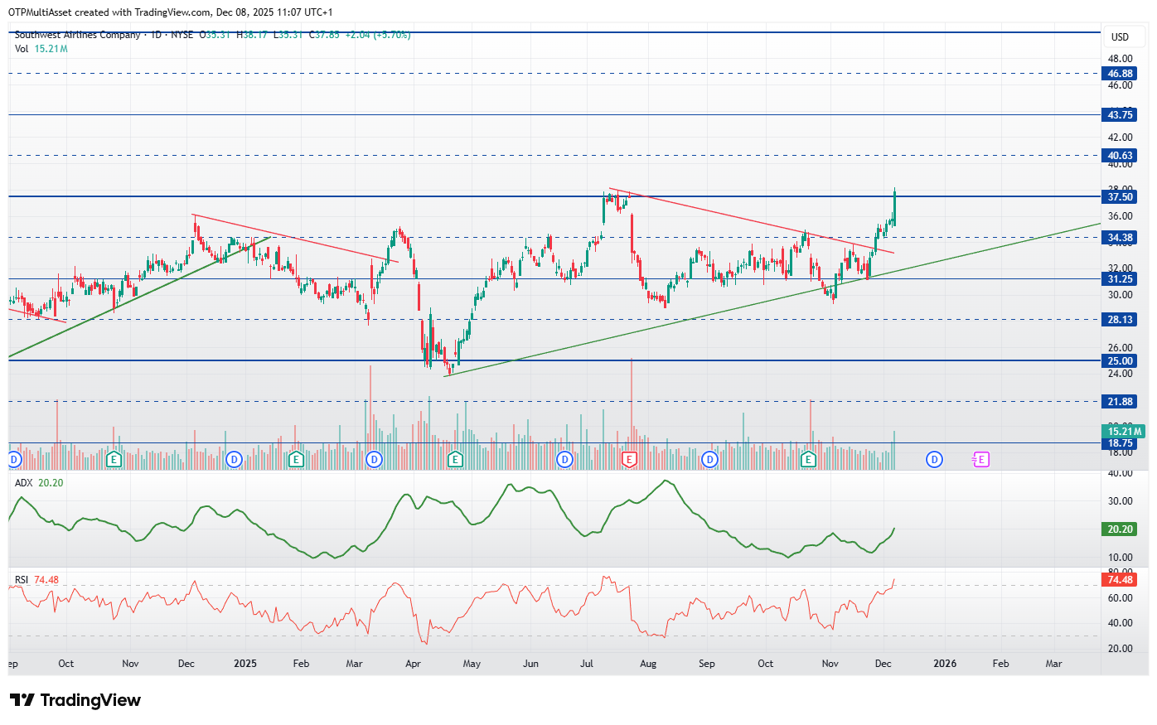
Task: Click the 21.88 price level label
Action: 1120,402
